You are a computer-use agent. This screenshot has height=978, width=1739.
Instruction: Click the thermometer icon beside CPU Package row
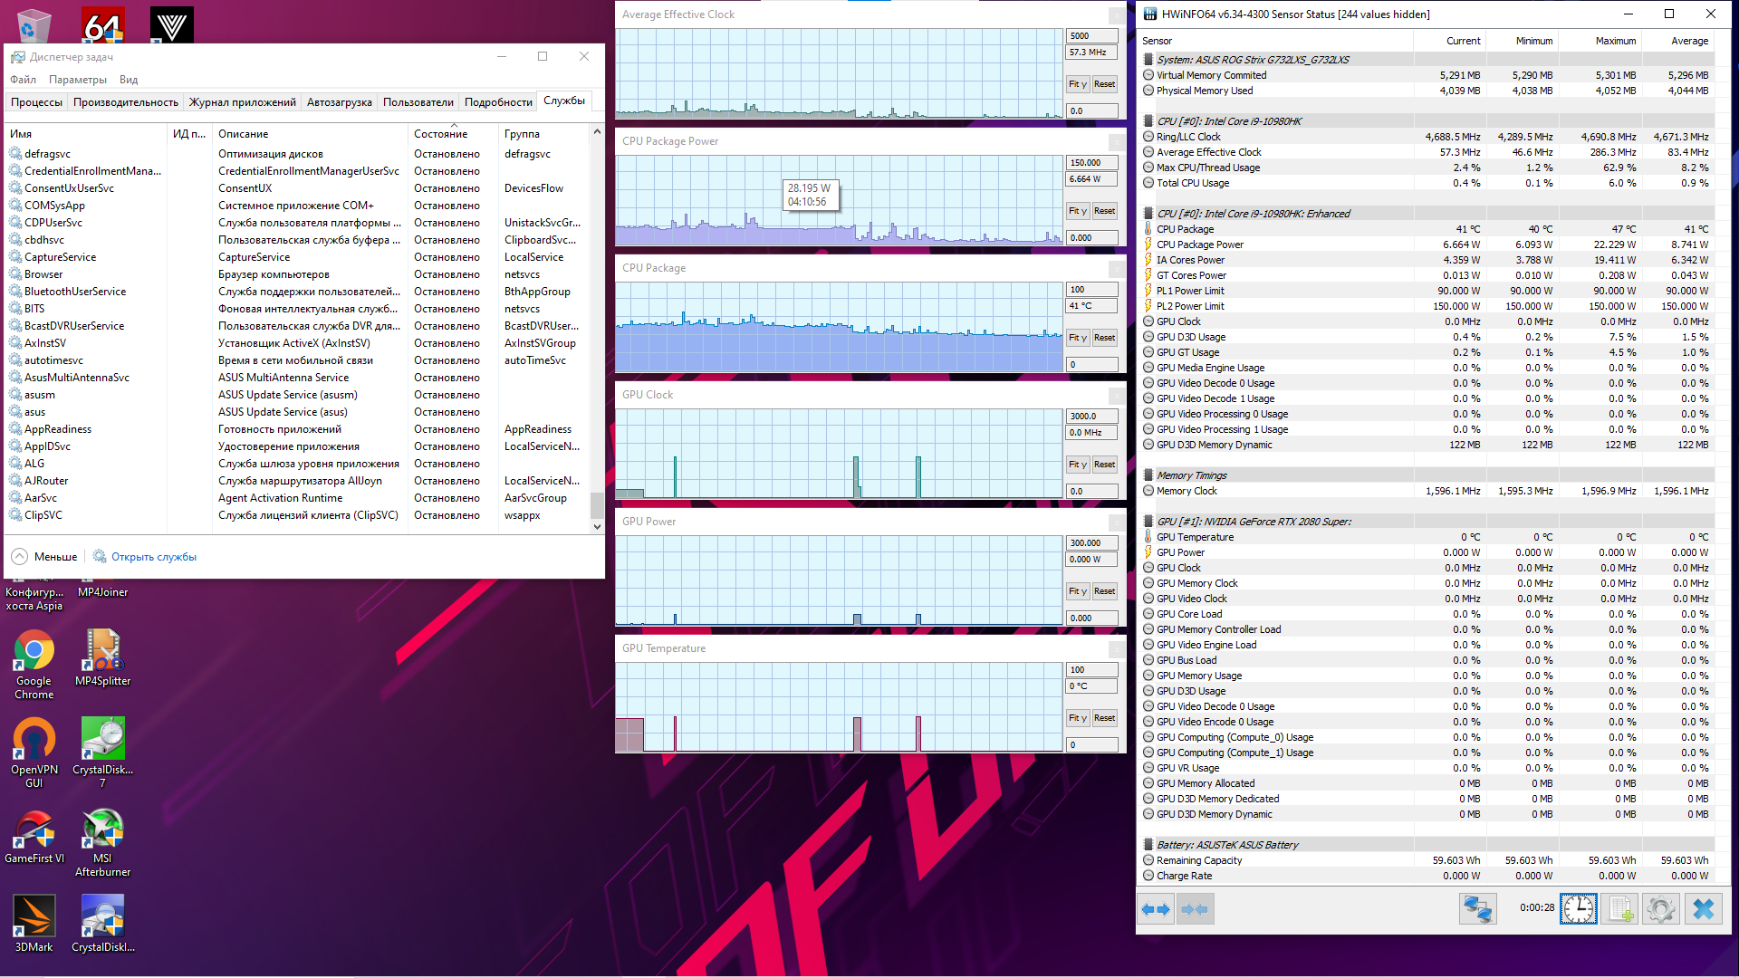click(x=1148, y=229)
